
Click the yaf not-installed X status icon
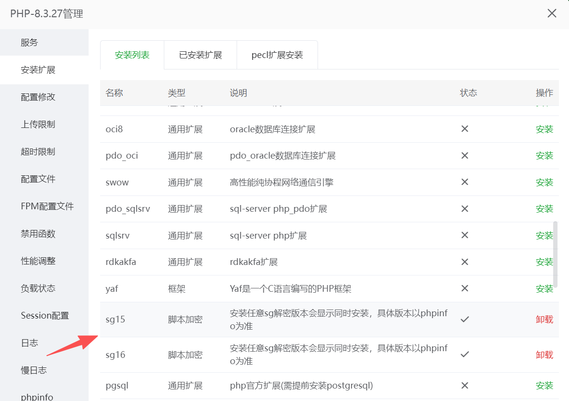(x=464, y=288)
